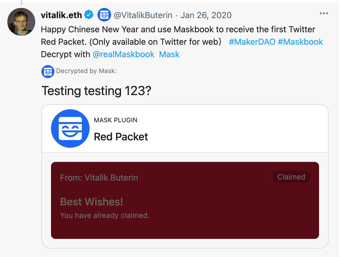Click the Red Packet title

121,136
